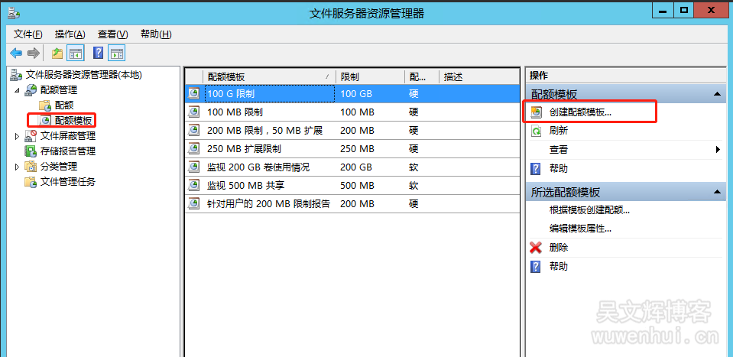Screen dimensions: 733x357
Task: Click the red X delete icon
Action: [536, 248]
